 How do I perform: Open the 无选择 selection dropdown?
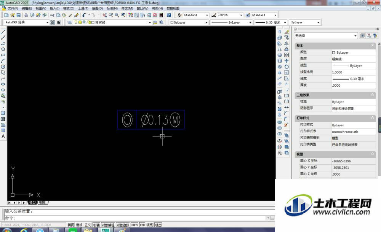(x=355, y=36)
